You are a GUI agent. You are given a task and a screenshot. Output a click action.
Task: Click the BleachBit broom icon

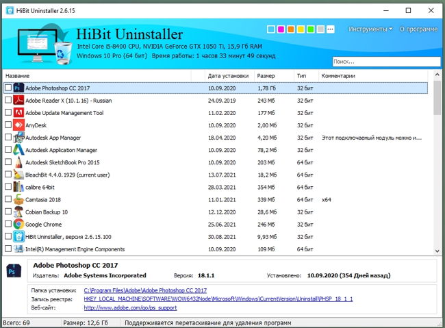point(18,175)
